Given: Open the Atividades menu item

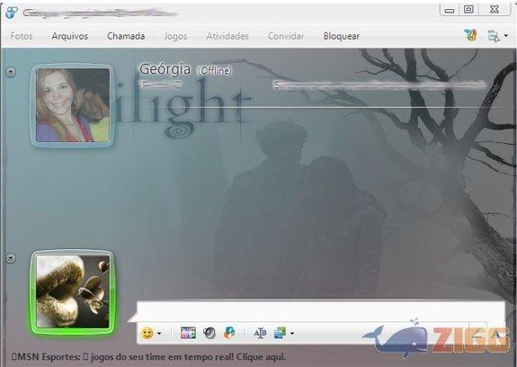Looking at the screenshot, I should [x=227, y=36].
